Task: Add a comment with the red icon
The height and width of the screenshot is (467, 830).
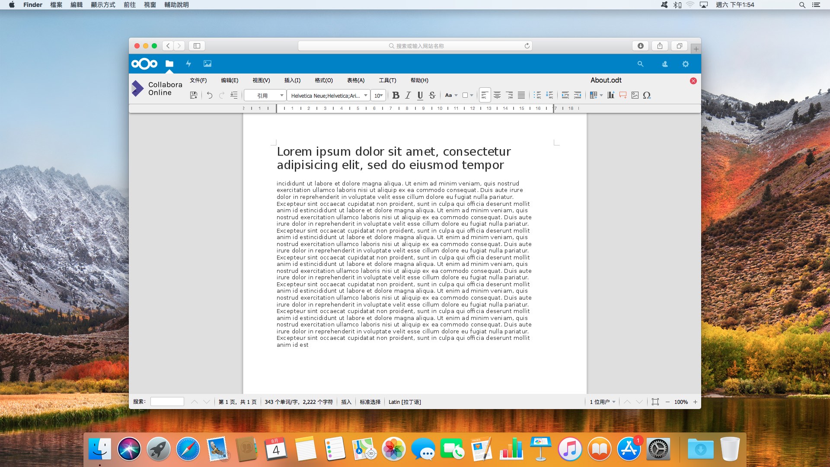Action: [x=623, y=95]
